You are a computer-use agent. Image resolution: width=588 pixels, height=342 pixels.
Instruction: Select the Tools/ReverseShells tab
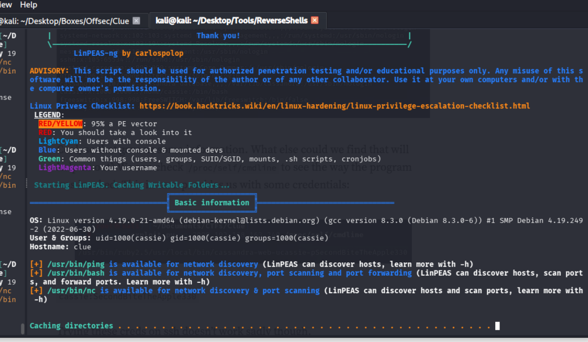click(232, 20)
